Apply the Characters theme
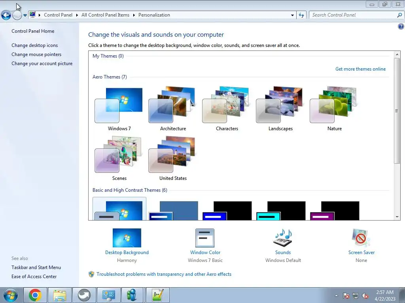Viewport: 405px width, 303px height. [x=227, y=109]
